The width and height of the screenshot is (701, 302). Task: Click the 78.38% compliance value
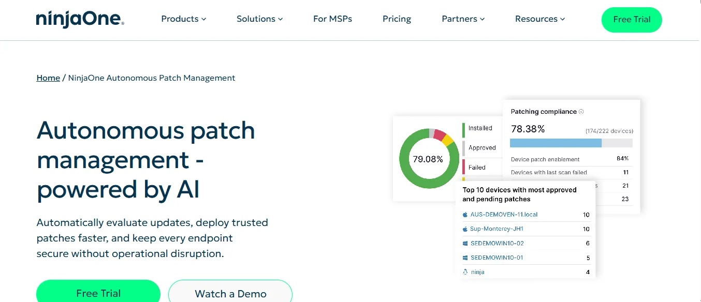coord(528,129)
